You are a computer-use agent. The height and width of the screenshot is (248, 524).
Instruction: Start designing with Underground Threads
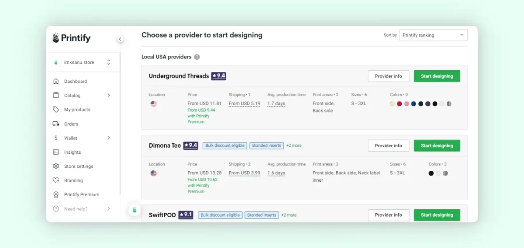pos(437,76)
